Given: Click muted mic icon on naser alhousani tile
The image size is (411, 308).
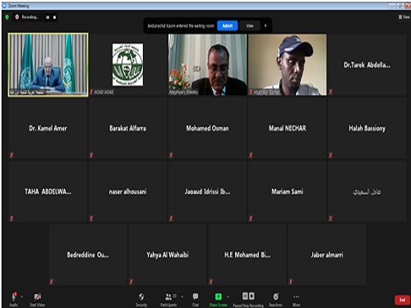Looking at the screenshot, I should [91, 218].
